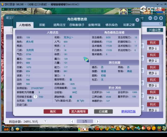Viewport: 167px width, 137px height.
Task: Click the computer monitor icon in bottom bar
Action: tap(164, 128)
